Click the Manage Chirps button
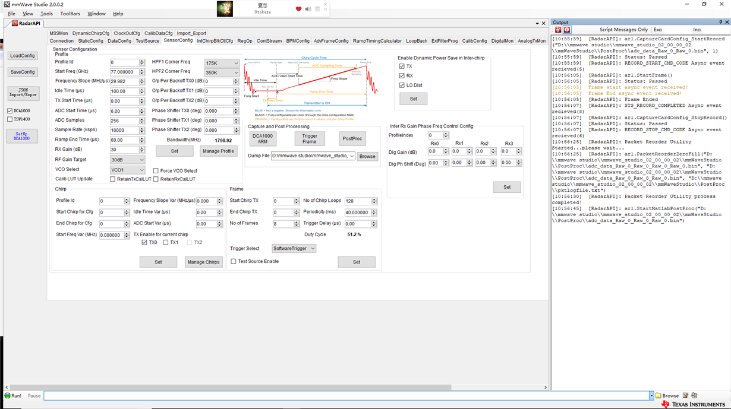 [x=204, y=262]
